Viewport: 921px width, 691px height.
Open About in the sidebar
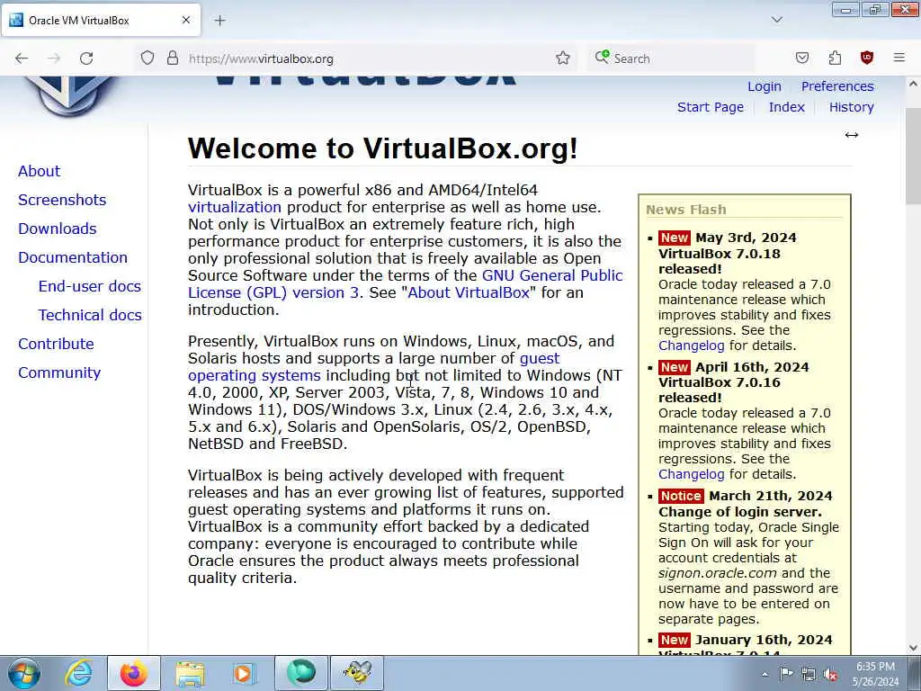[x=39, y=171]
